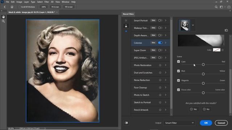Toggle Scroll All Windows checkbox
This screenshot has height=130, width=232.
19,7
